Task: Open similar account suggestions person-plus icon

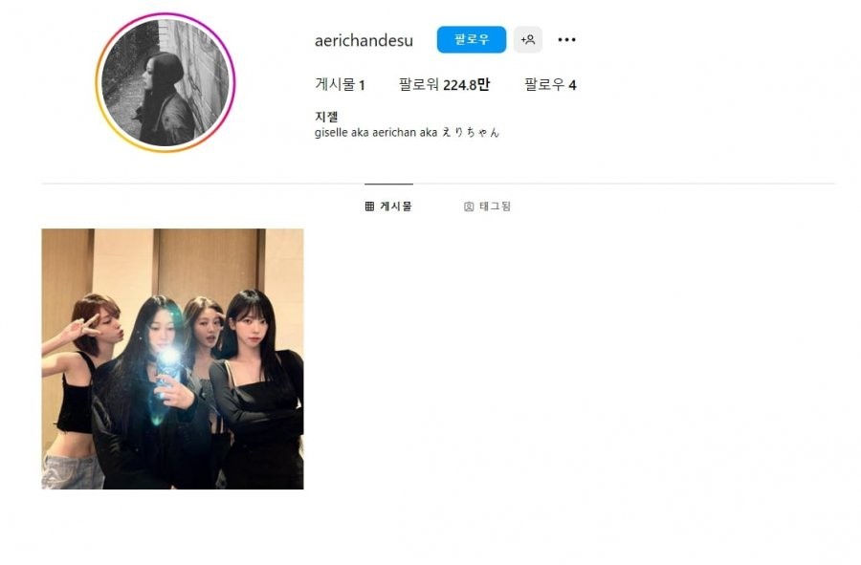Action: pos(528,39)
